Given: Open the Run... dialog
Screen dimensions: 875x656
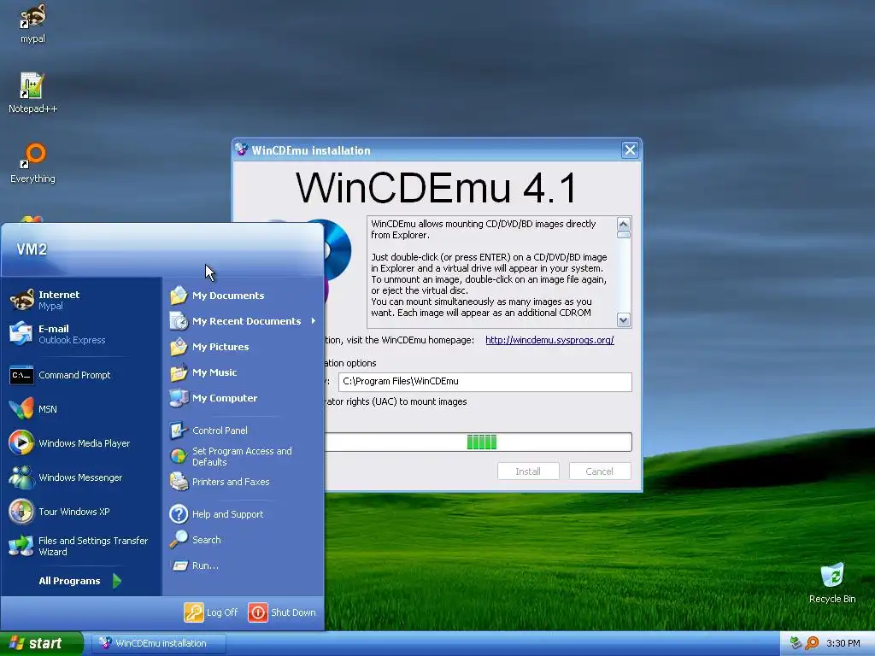Looking at the screenshot, I should (x=244, y=565).
